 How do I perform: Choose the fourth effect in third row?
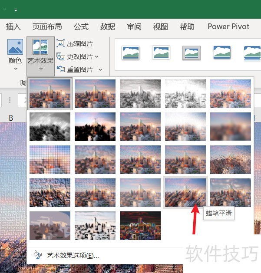pyautogui.click(x=185, y=160)
